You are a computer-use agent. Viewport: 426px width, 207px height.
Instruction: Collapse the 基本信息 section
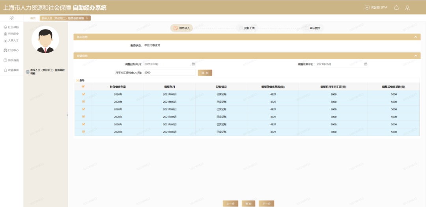pyautogui.click(x=416, y=37)
